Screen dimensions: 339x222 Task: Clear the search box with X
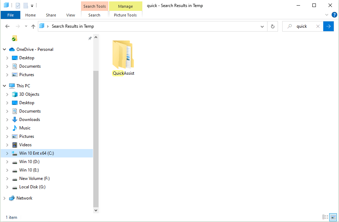(x=318, y=26)
